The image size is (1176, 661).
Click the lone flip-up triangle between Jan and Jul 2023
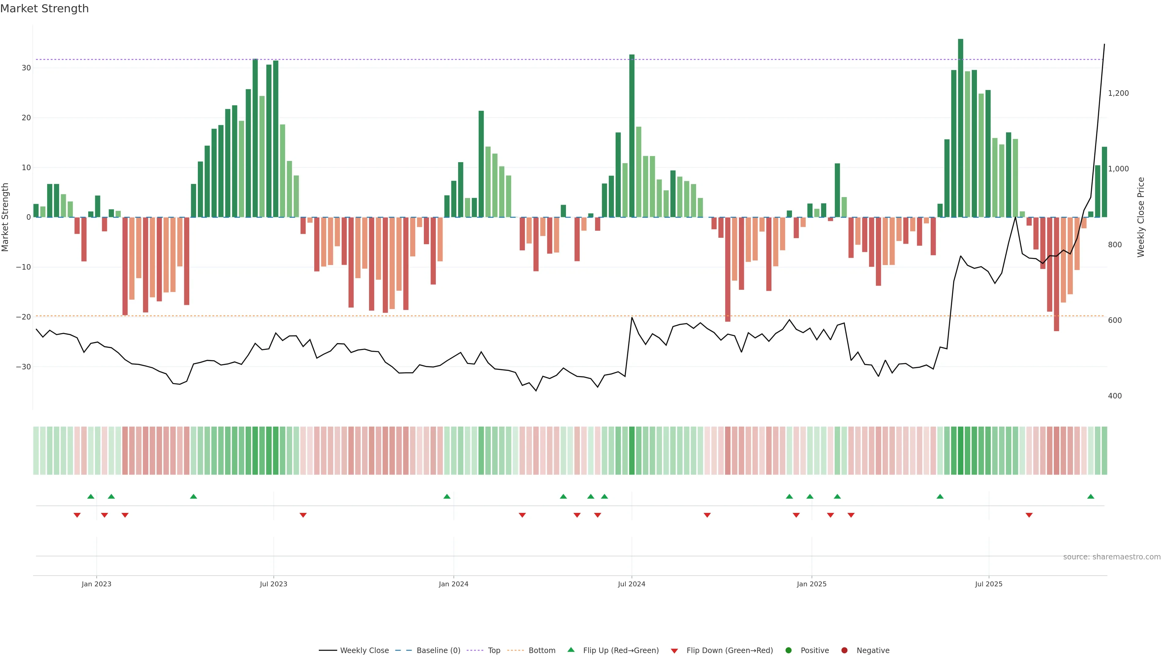(194, 496)
